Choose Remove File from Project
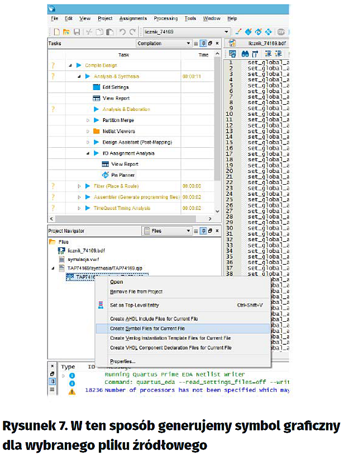The image size is (344, 455). (x=136, y=292)
